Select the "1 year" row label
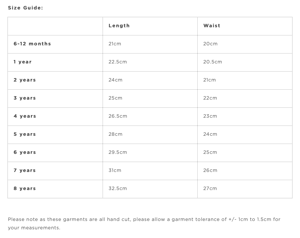300x238 pixels. point(23,62)
